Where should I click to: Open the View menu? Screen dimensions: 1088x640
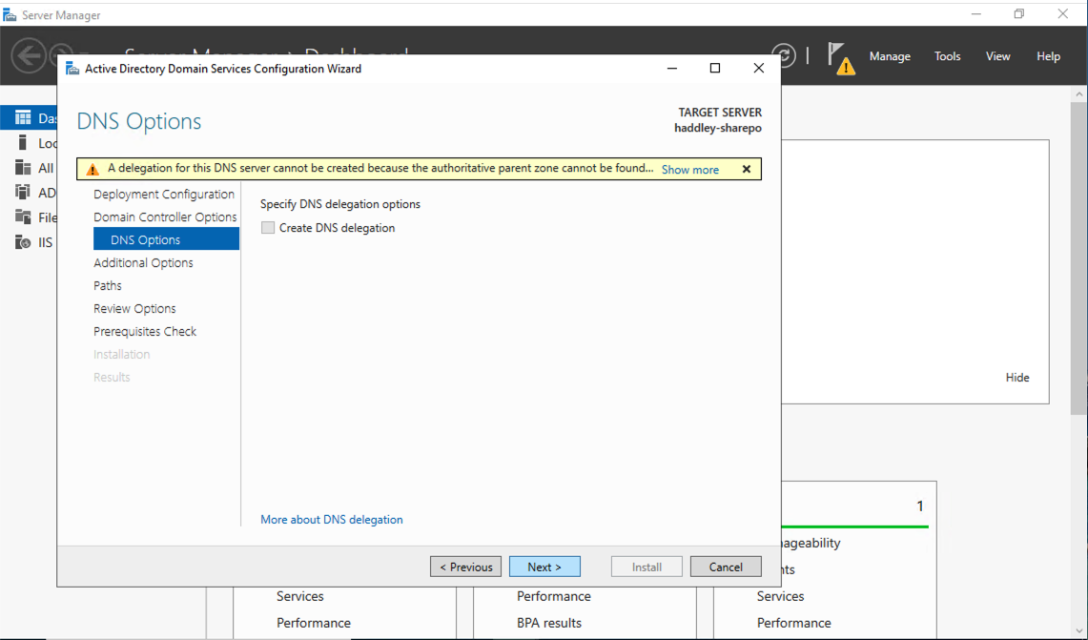click(x=997, y=56)
